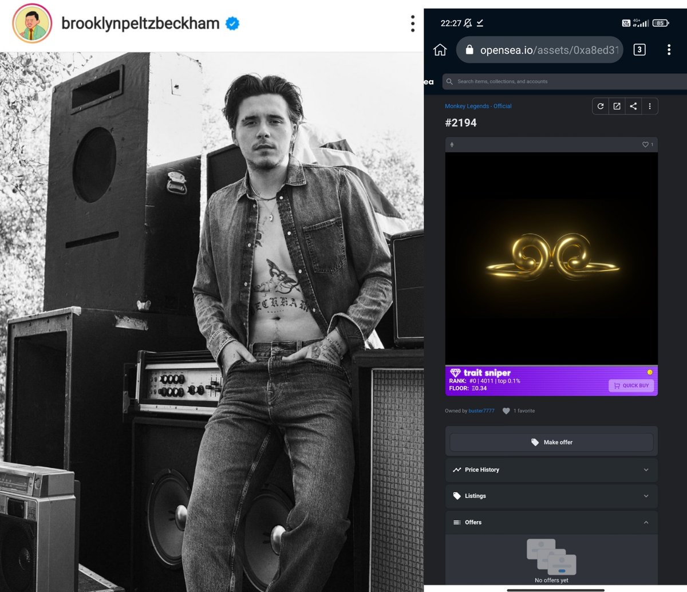687x592 pixels.
Task: Tap the battery status indicator
Action: [x=661, y=23]
